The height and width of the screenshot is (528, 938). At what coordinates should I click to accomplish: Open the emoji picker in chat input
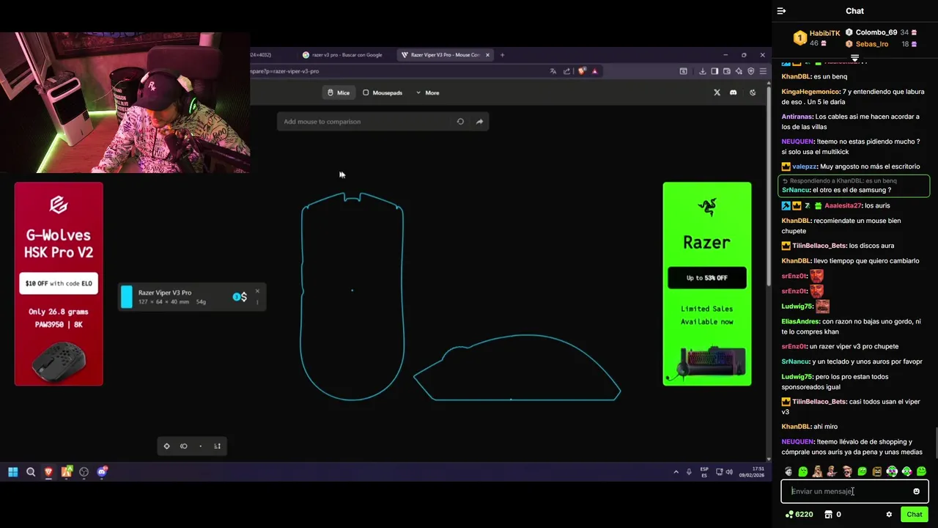[x=916, y=491]
